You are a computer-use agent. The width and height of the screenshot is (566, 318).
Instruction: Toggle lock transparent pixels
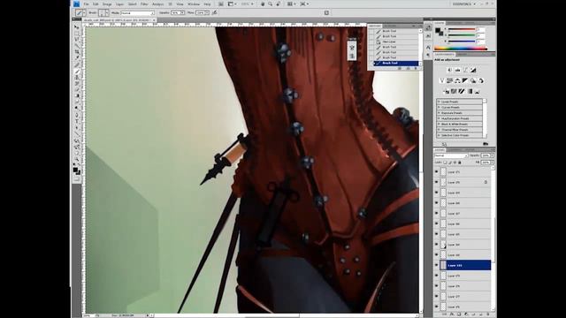coord(445,163)
